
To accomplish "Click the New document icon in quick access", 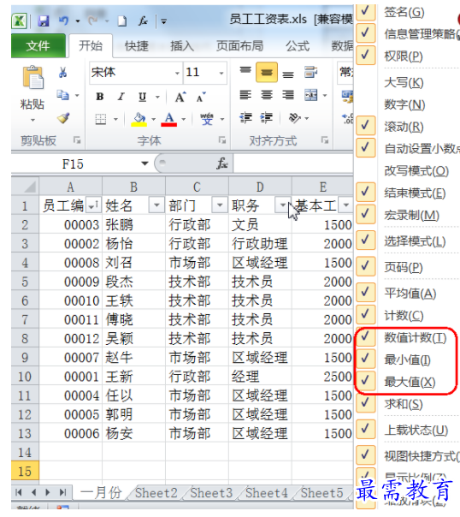I will coord(122,21).
